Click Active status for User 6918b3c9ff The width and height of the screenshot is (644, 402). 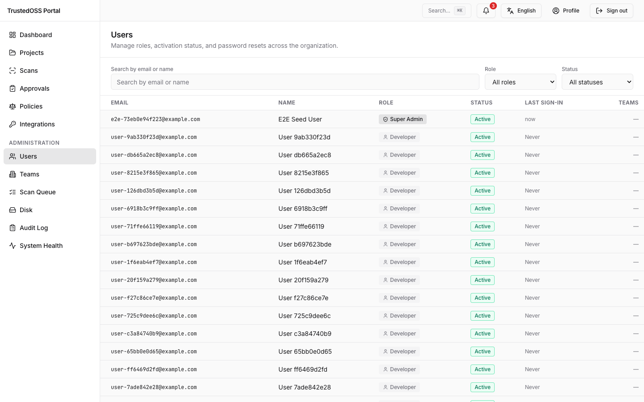tap(483, 209)
